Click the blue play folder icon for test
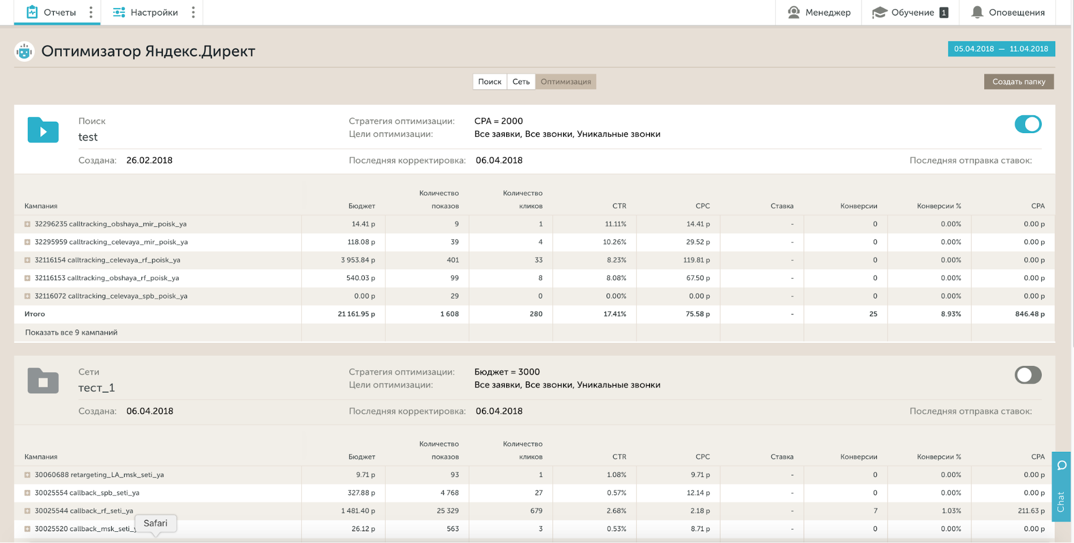Image resolution: width=1074 pixels, height=543 pixels. 43,129
